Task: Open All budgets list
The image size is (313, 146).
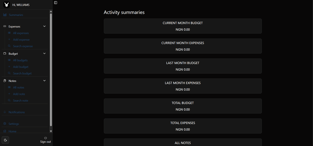Action: 20,60
